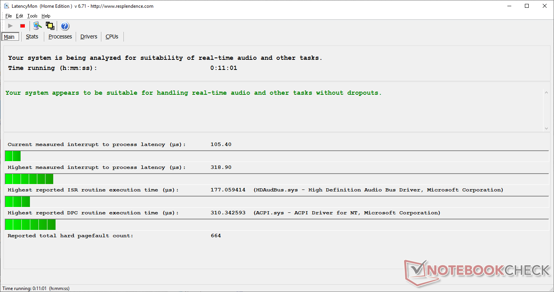
Task: Click the hard pagefault count 664
Action: click(216, 236)
